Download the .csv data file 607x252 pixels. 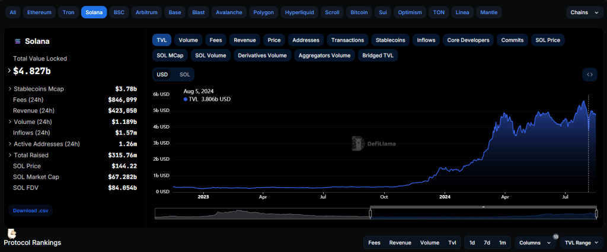click(30, 210)
